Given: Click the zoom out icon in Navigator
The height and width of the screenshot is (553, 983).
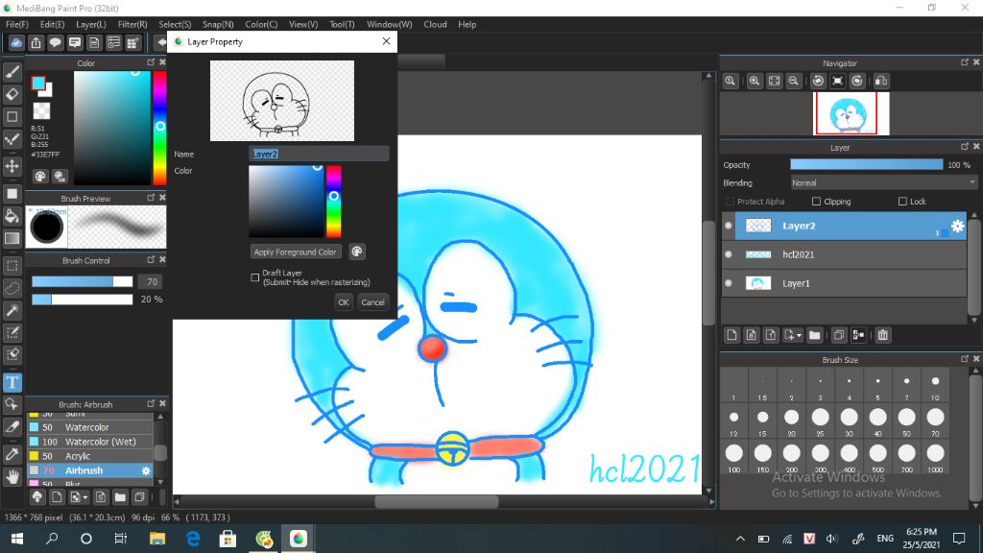Looking at the screenshot, I should coord(794,81).
